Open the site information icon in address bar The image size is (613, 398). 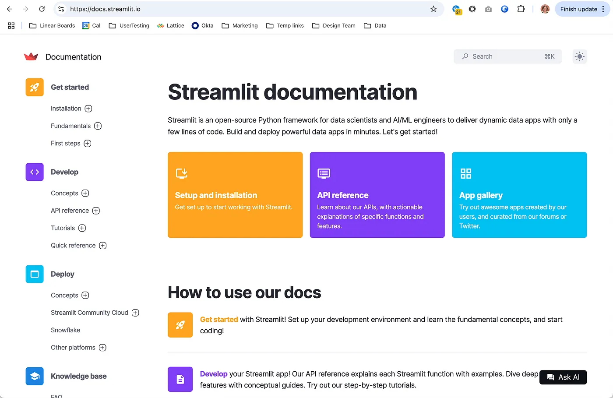(61, 9)
